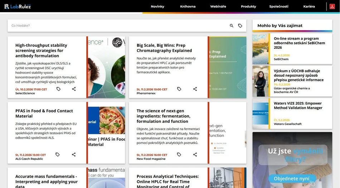This screenshot has height=188, width=340.
Task: Click tag icon on High-throughput stability card
Action: pos(58,89)
